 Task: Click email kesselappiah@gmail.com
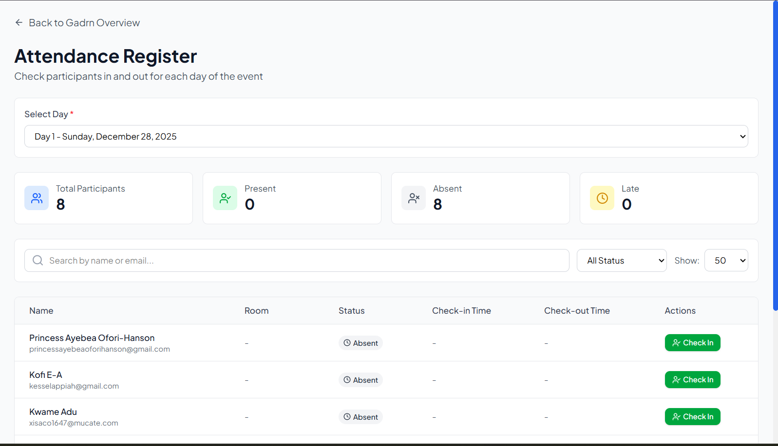pyautogui.click(x=74, y=386)
